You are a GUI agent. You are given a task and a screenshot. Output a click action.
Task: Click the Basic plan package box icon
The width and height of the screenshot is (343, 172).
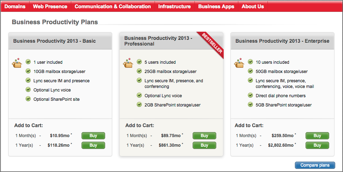click(x=17, y=63)
